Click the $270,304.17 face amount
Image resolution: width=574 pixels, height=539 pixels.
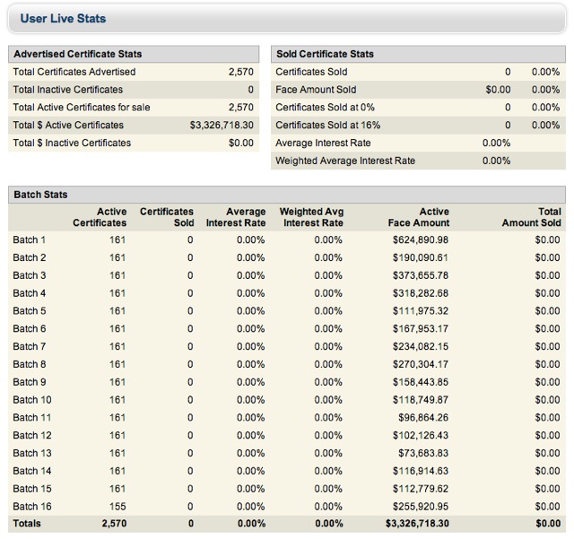tap(421, 364)
